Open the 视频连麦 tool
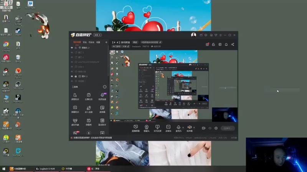Image resolution: width=307 pixels, height=172 pixels. point(102,97)
